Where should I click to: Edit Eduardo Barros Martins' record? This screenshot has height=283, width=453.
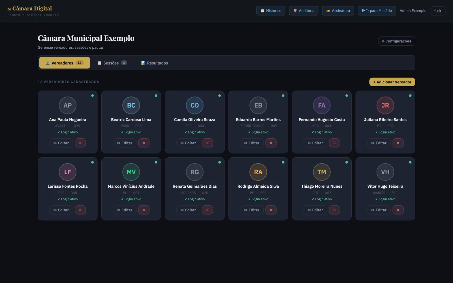(252, 143)
